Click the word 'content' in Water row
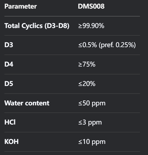Screen dimensions: 148x155 (37, 103)
